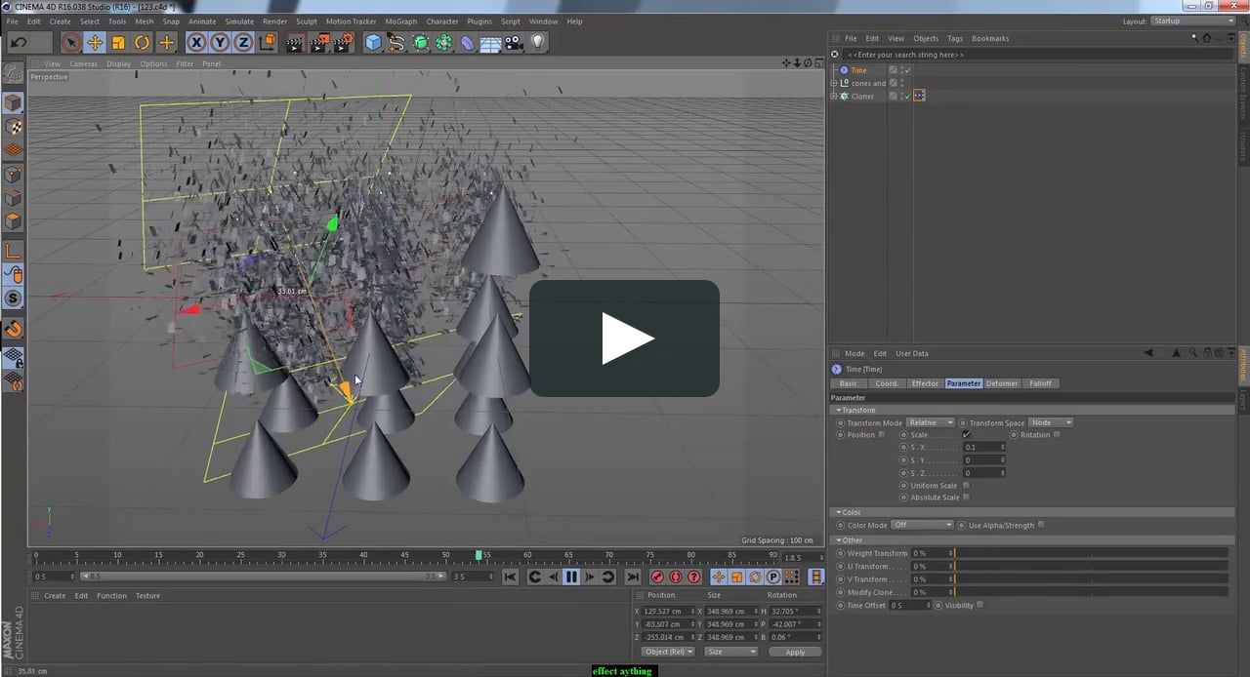The height and width of the screenshot is (677, 1250).
Task: Toggle the Y-axis lock
Action: [x=220, y=42]
